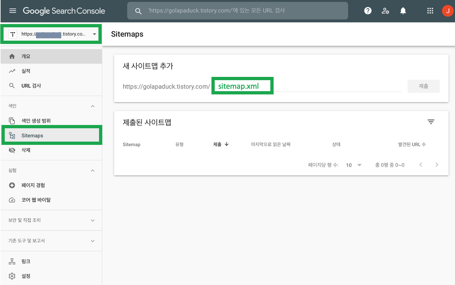Click the network icon for 링크
This screenshot has height=285, width=455.
(12, 262)
